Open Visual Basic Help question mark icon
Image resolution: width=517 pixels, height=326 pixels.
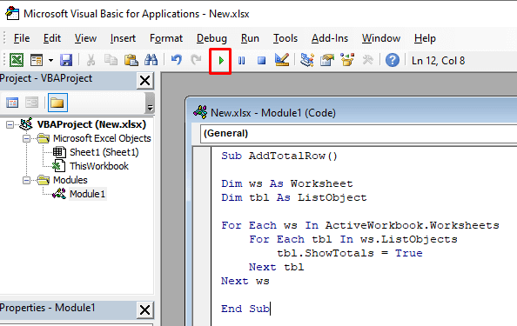393,60
